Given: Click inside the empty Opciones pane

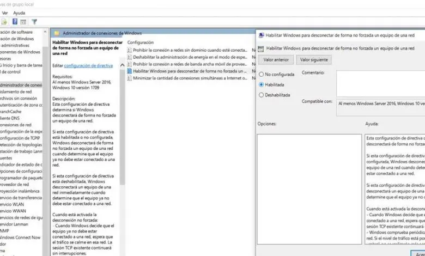Looking at the screenshot, I should pyautogui.click(x=309, y=189).
